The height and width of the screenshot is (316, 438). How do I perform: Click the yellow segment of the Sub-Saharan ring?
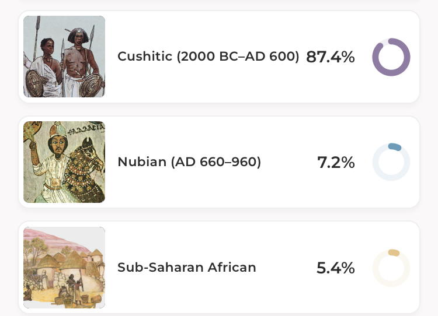(x=394, y=253)
